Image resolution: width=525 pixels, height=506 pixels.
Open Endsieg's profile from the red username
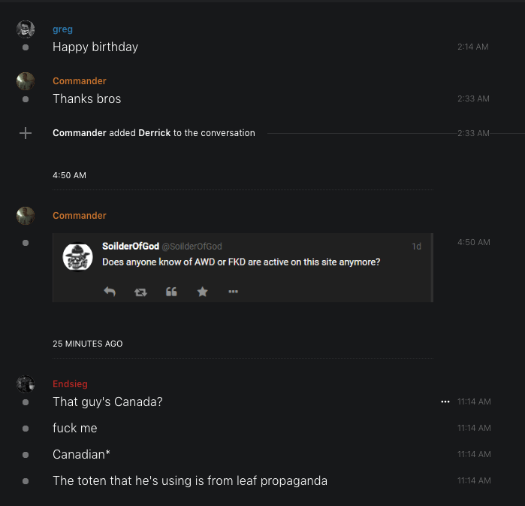tap(70, 384)
